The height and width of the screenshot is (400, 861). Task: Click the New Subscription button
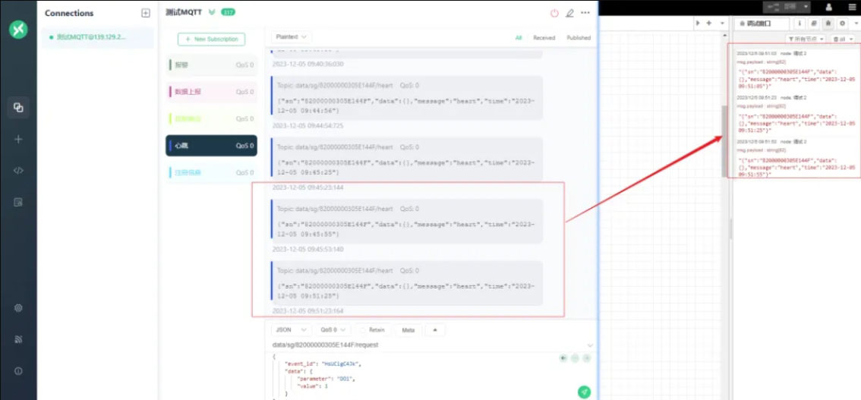click(x=211, y=39)
